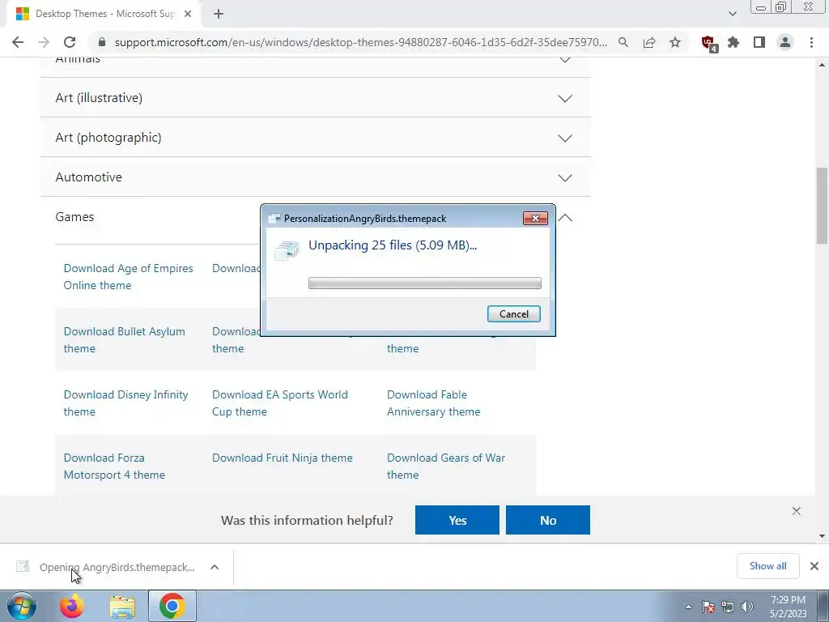Open Download Forza Motorsport 4 theme
The height and width of the screenshot is (622, 829).
(114, 466)
